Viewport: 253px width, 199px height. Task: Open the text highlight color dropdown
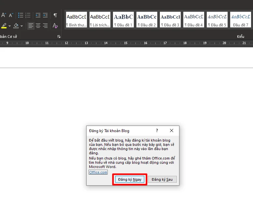click(x=10, y=26)
